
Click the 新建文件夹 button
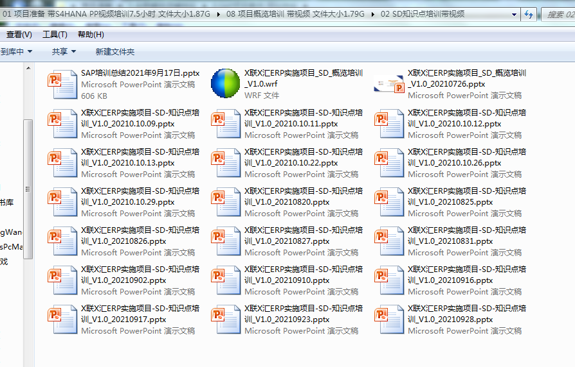coord(114,51)
